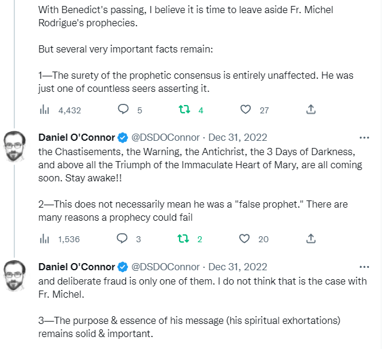
Task: Open more options on Chastisements tweet
Action: (364, 137)
